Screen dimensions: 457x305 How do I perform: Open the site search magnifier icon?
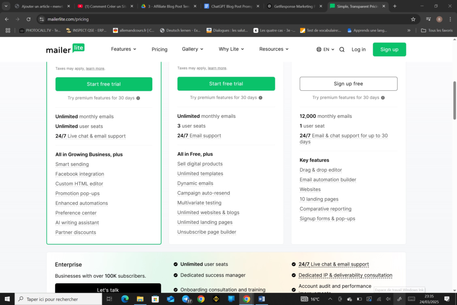(342, 50)
